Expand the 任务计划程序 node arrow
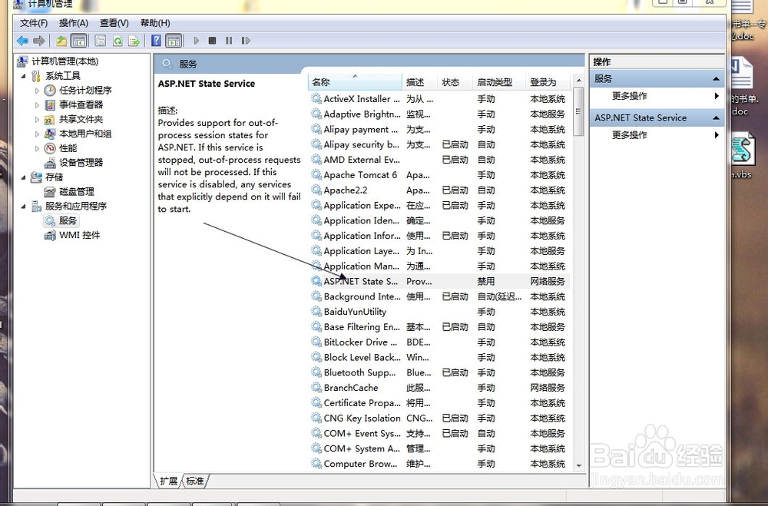768x506 pixels. coord(37,91)
